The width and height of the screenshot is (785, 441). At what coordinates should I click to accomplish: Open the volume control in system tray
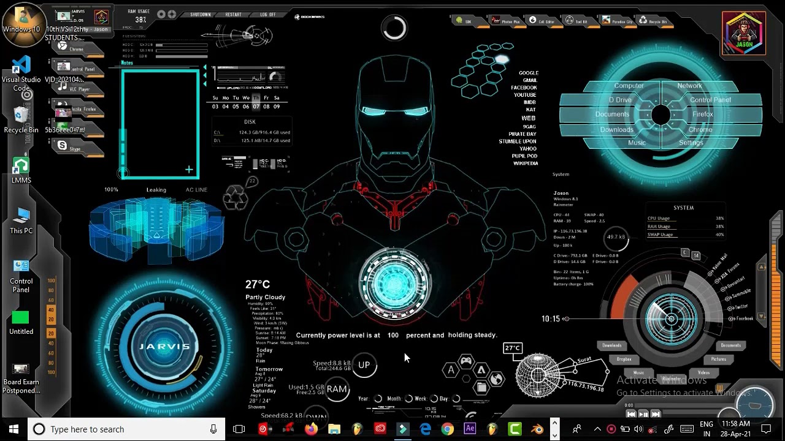pos(638,429)
